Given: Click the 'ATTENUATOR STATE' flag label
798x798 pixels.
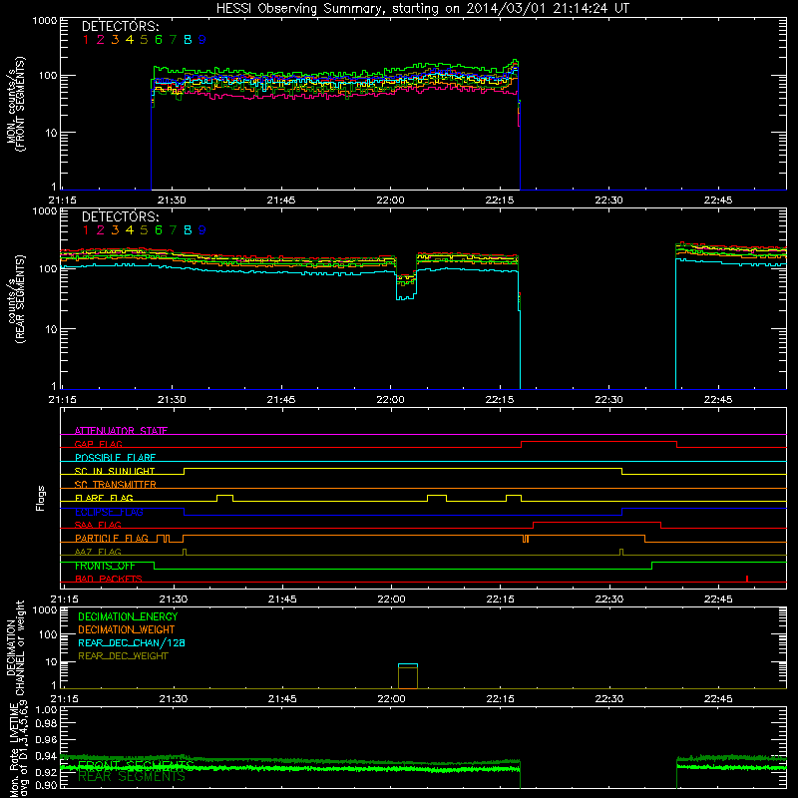Looking at the screenshot, I should point(121,431).
